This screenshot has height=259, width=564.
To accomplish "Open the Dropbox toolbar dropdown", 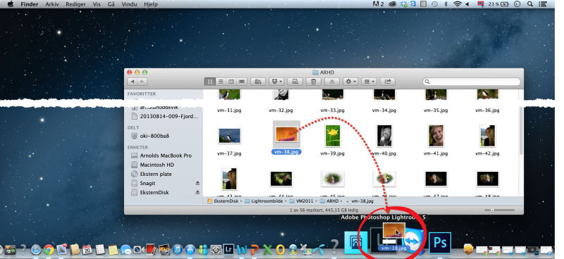I will (x=276, y=82).
